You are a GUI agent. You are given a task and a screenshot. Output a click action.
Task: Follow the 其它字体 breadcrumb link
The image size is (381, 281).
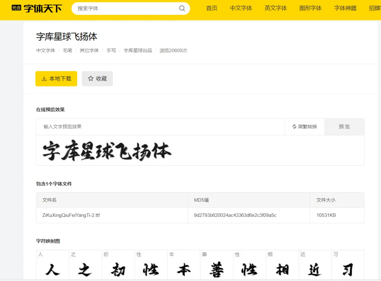click(x=89, y=50)
